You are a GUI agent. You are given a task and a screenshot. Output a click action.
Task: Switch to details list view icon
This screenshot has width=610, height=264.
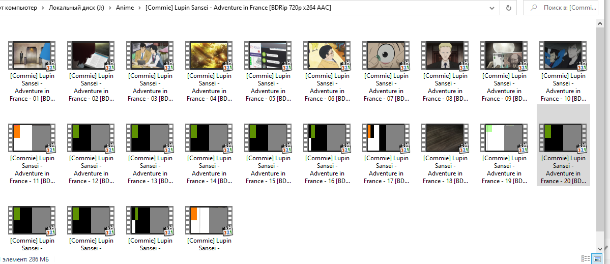click(x=585, y=258)
